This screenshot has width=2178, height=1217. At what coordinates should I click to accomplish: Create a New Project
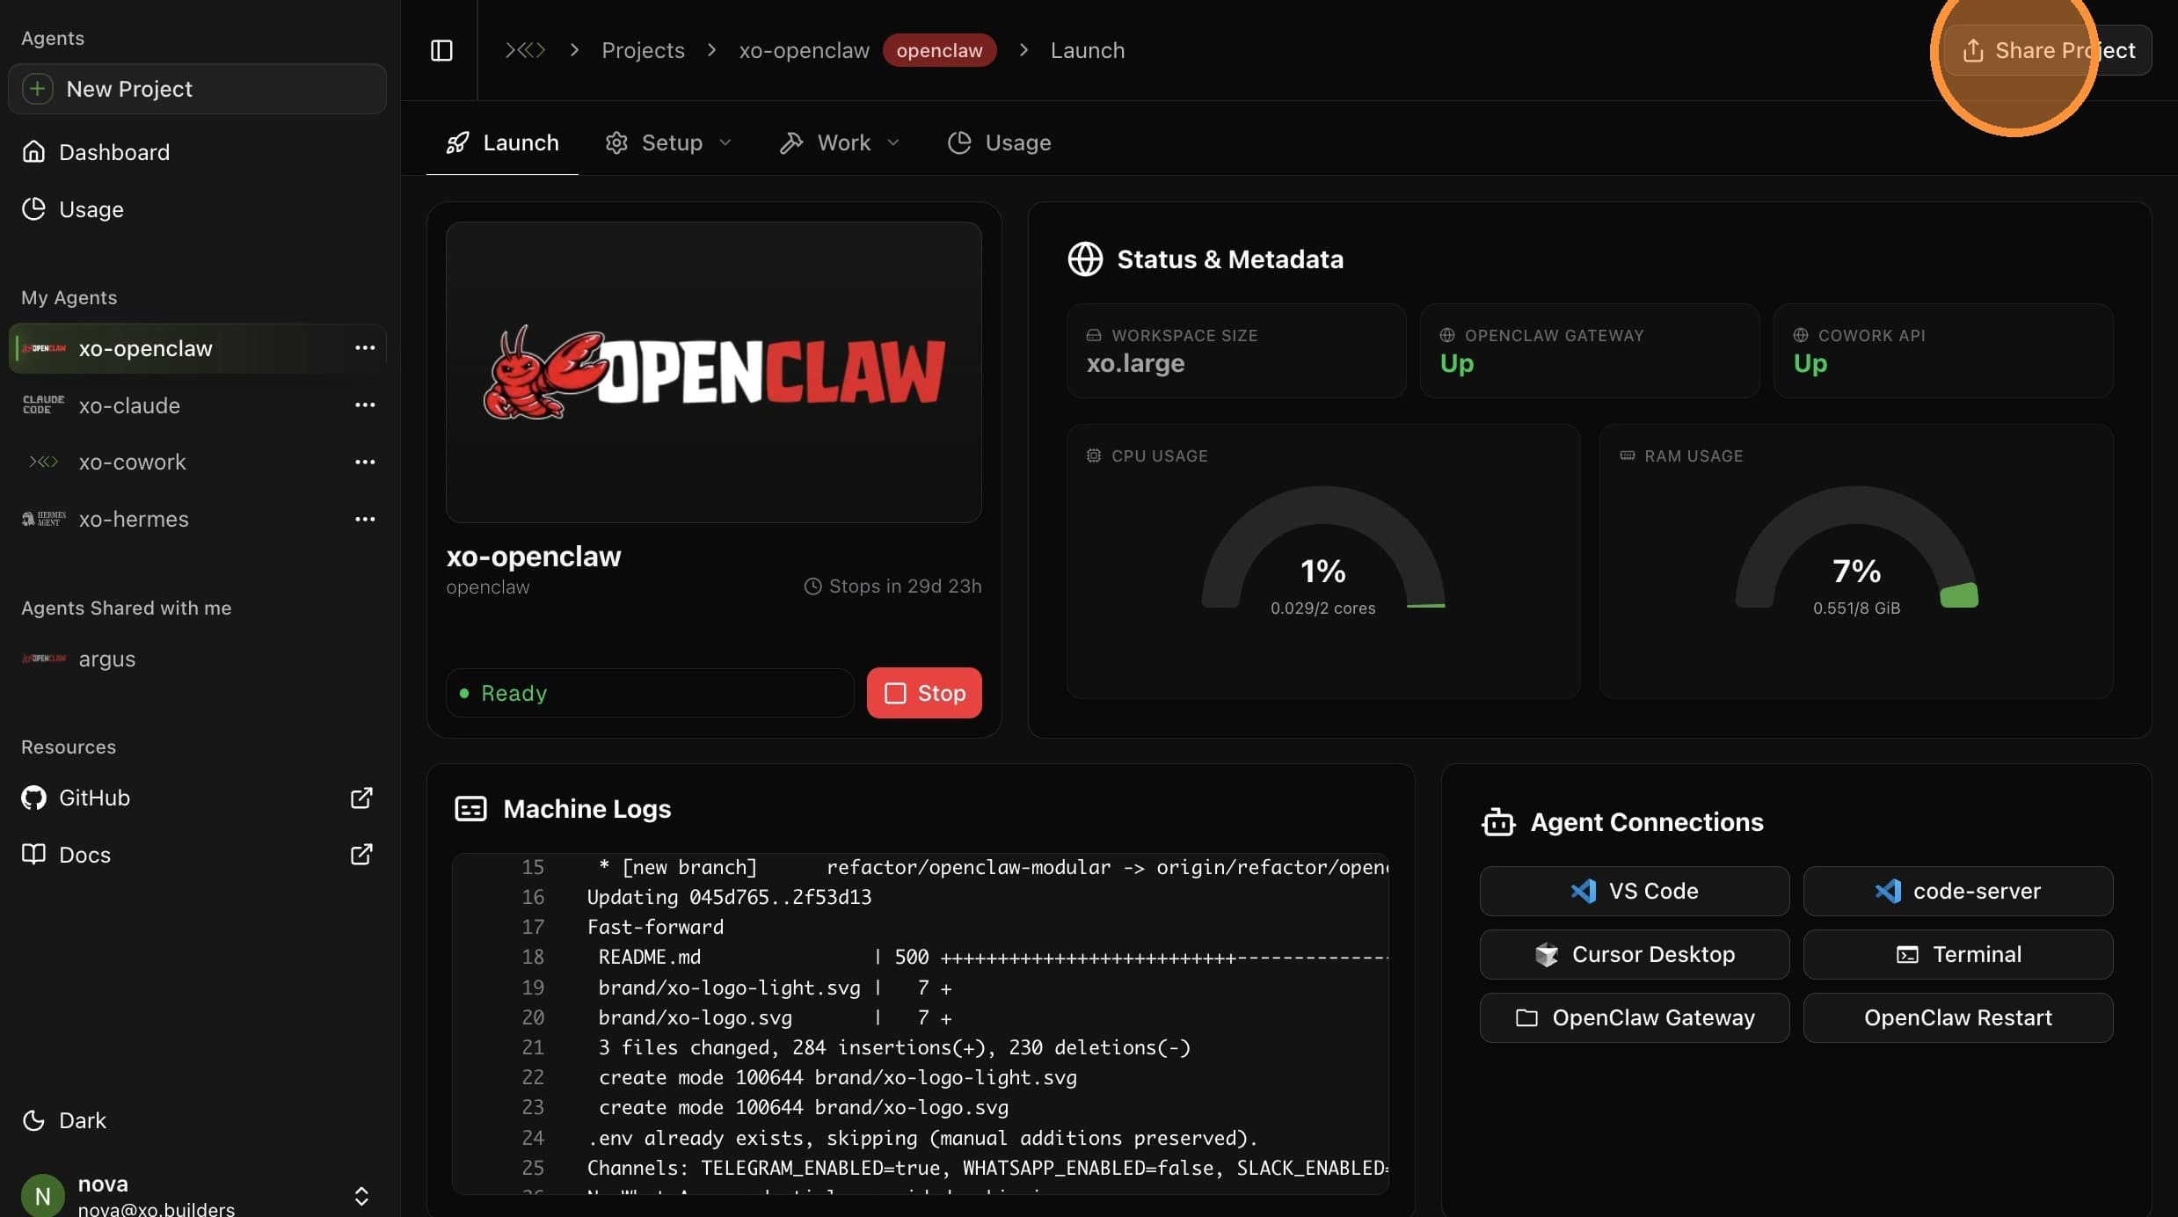tap(197, 89)
